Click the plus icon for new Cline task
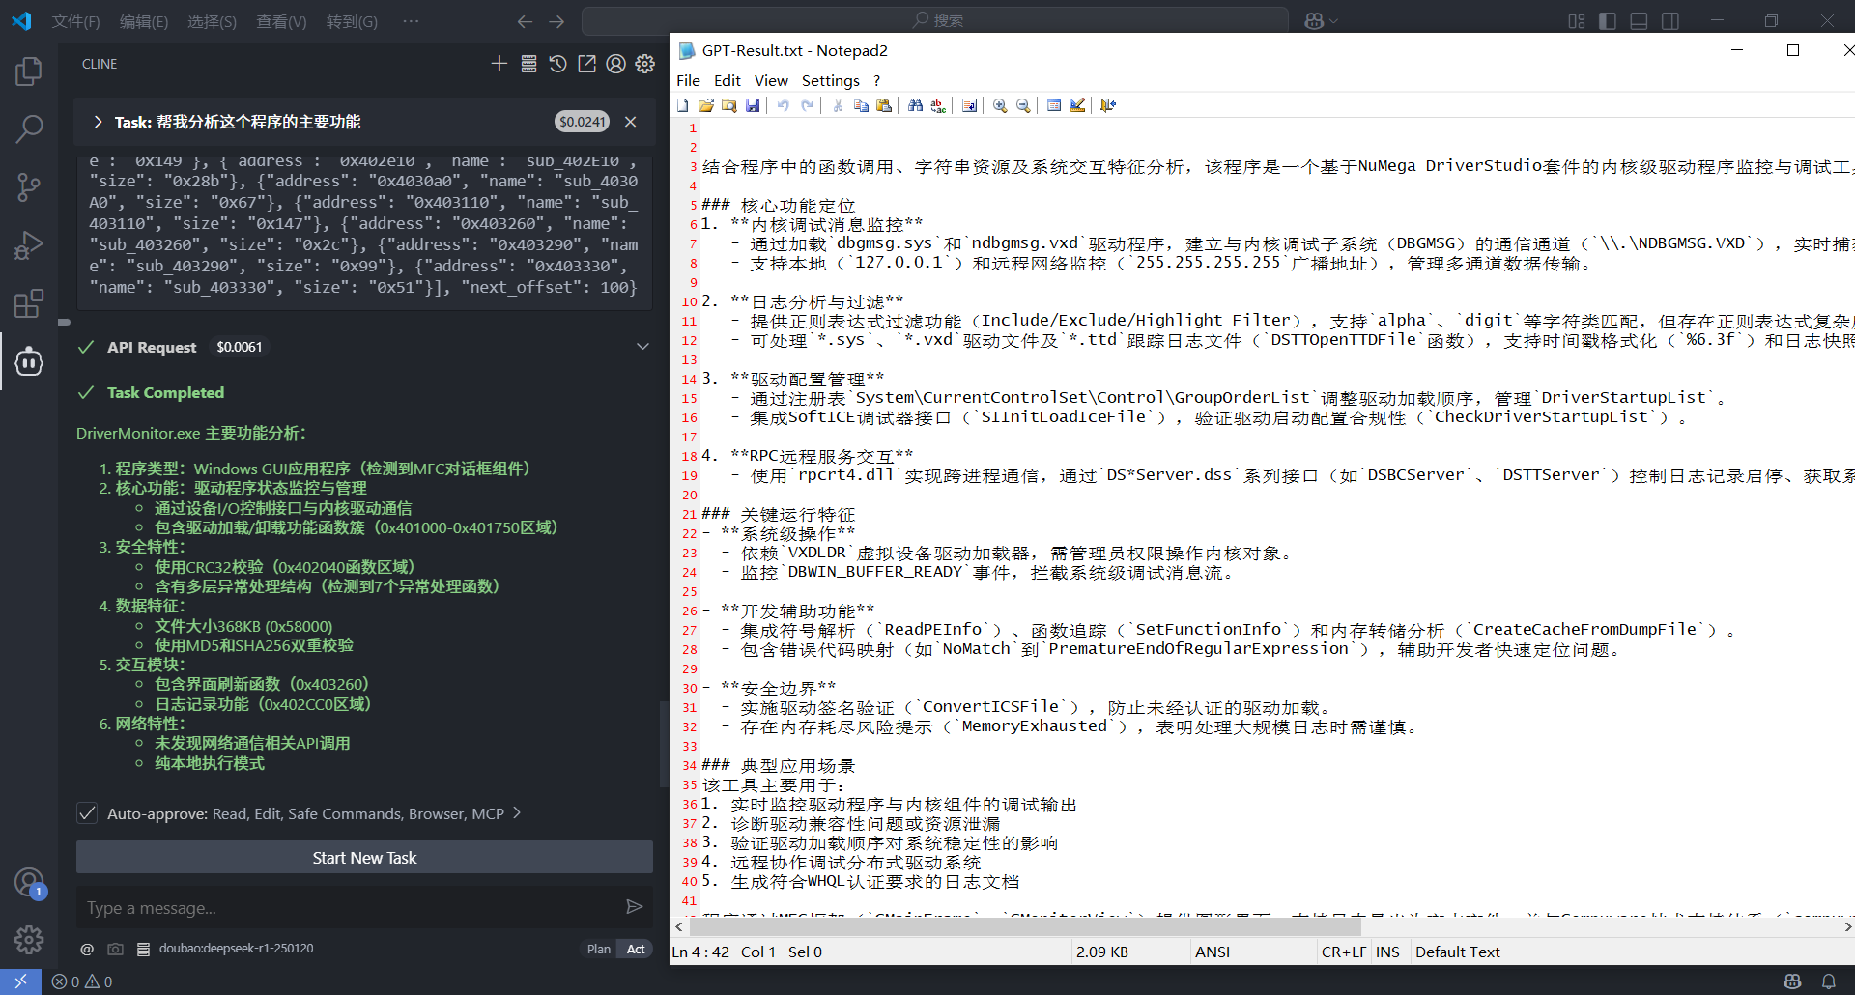Image resolution: width=1855 pixels, height=995 pixels. (499, 64)
